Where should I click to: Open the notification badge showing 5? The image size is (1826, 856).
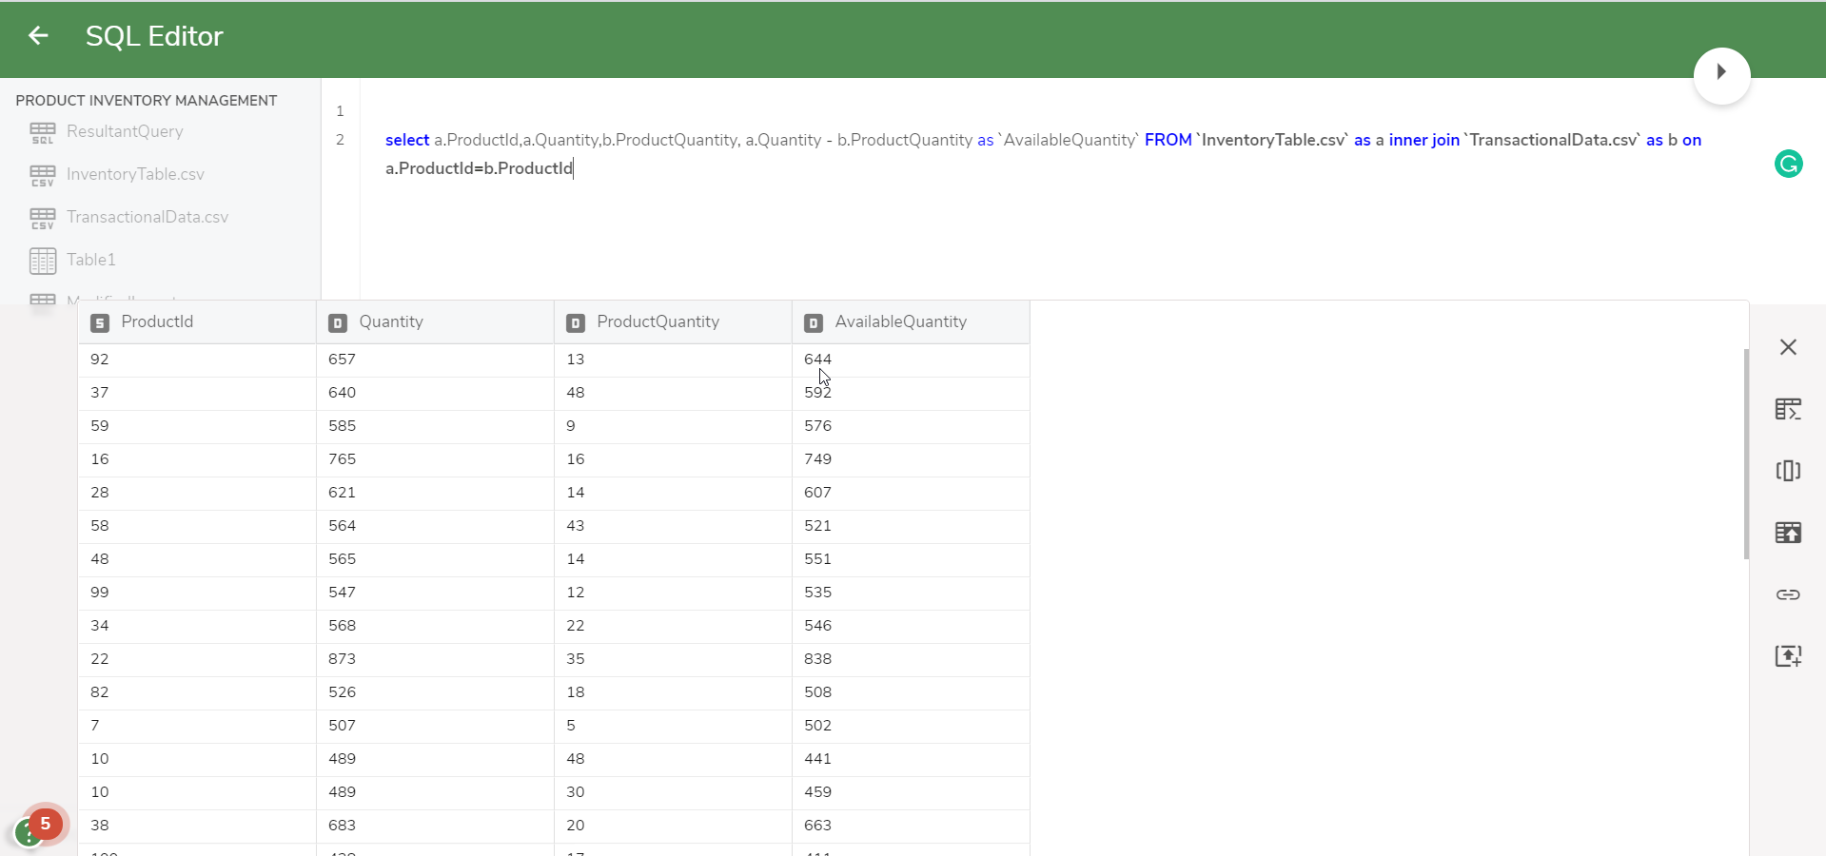44,822
